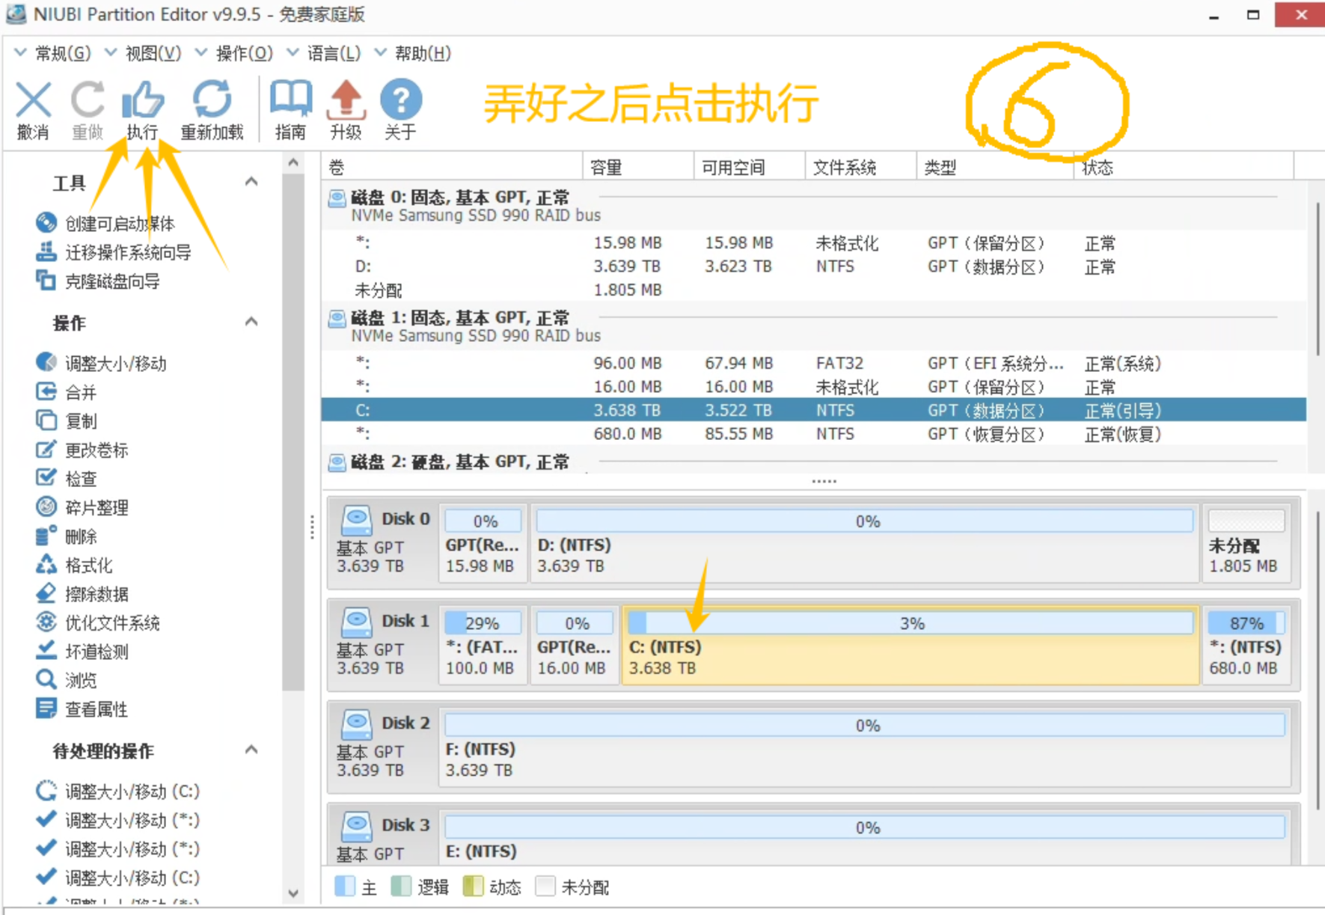This screenshot has height=915, width=1325.
Task: Click the Upgrade (升级) arrow icon
Action: [x=346, y=101]
